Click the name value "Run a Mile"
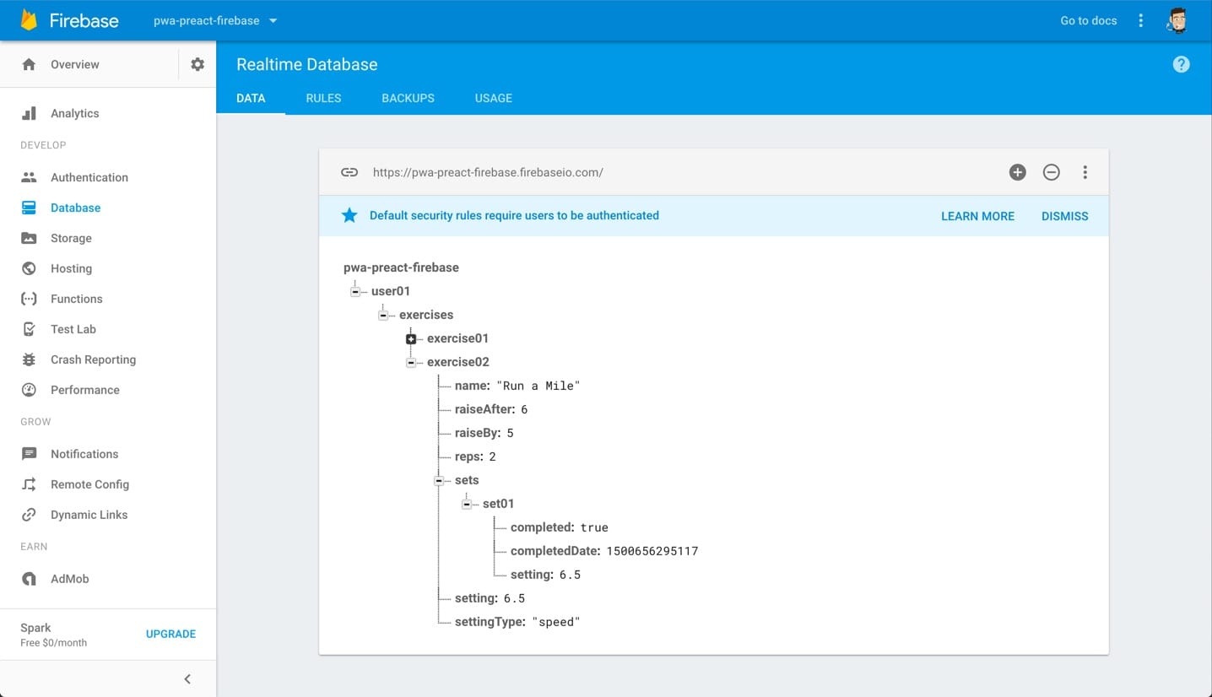 pos(538,386)
